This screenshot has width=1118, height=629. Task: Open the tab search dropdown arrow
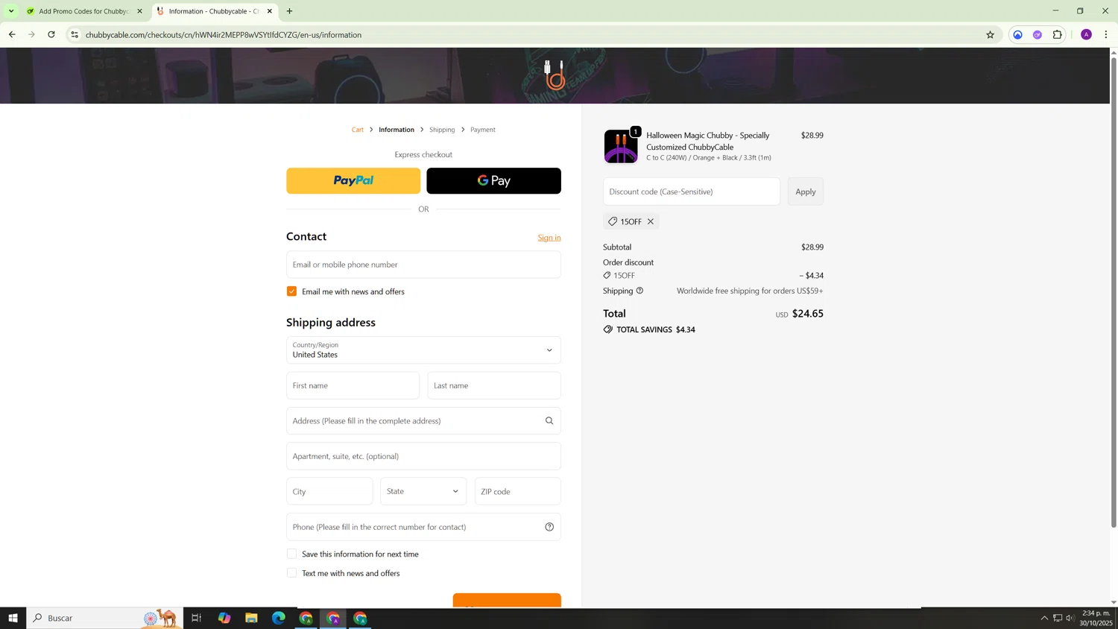(11, 11)
